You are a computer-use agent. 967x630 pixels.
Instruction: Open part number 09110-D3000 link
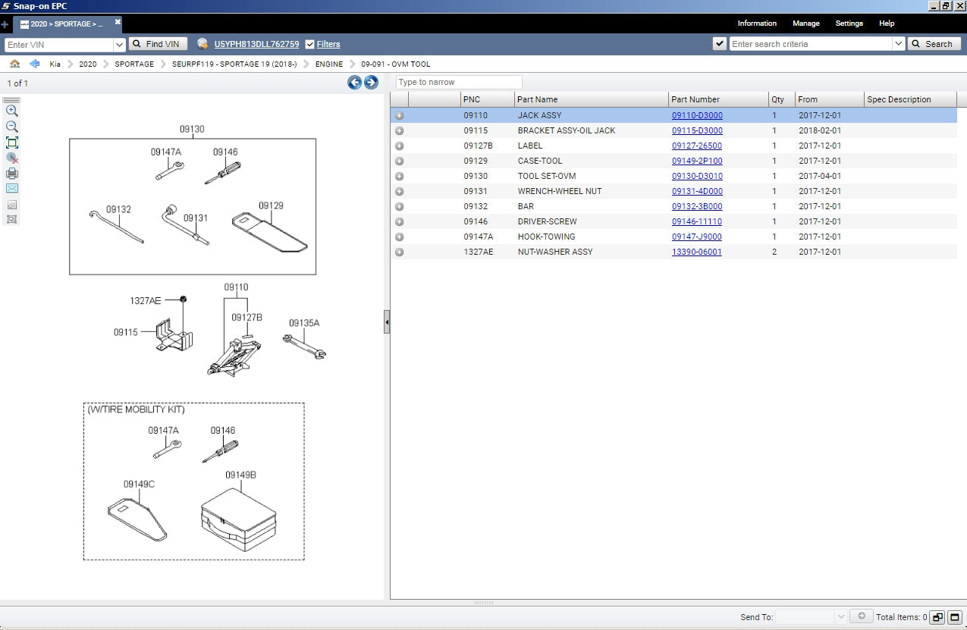697,116
